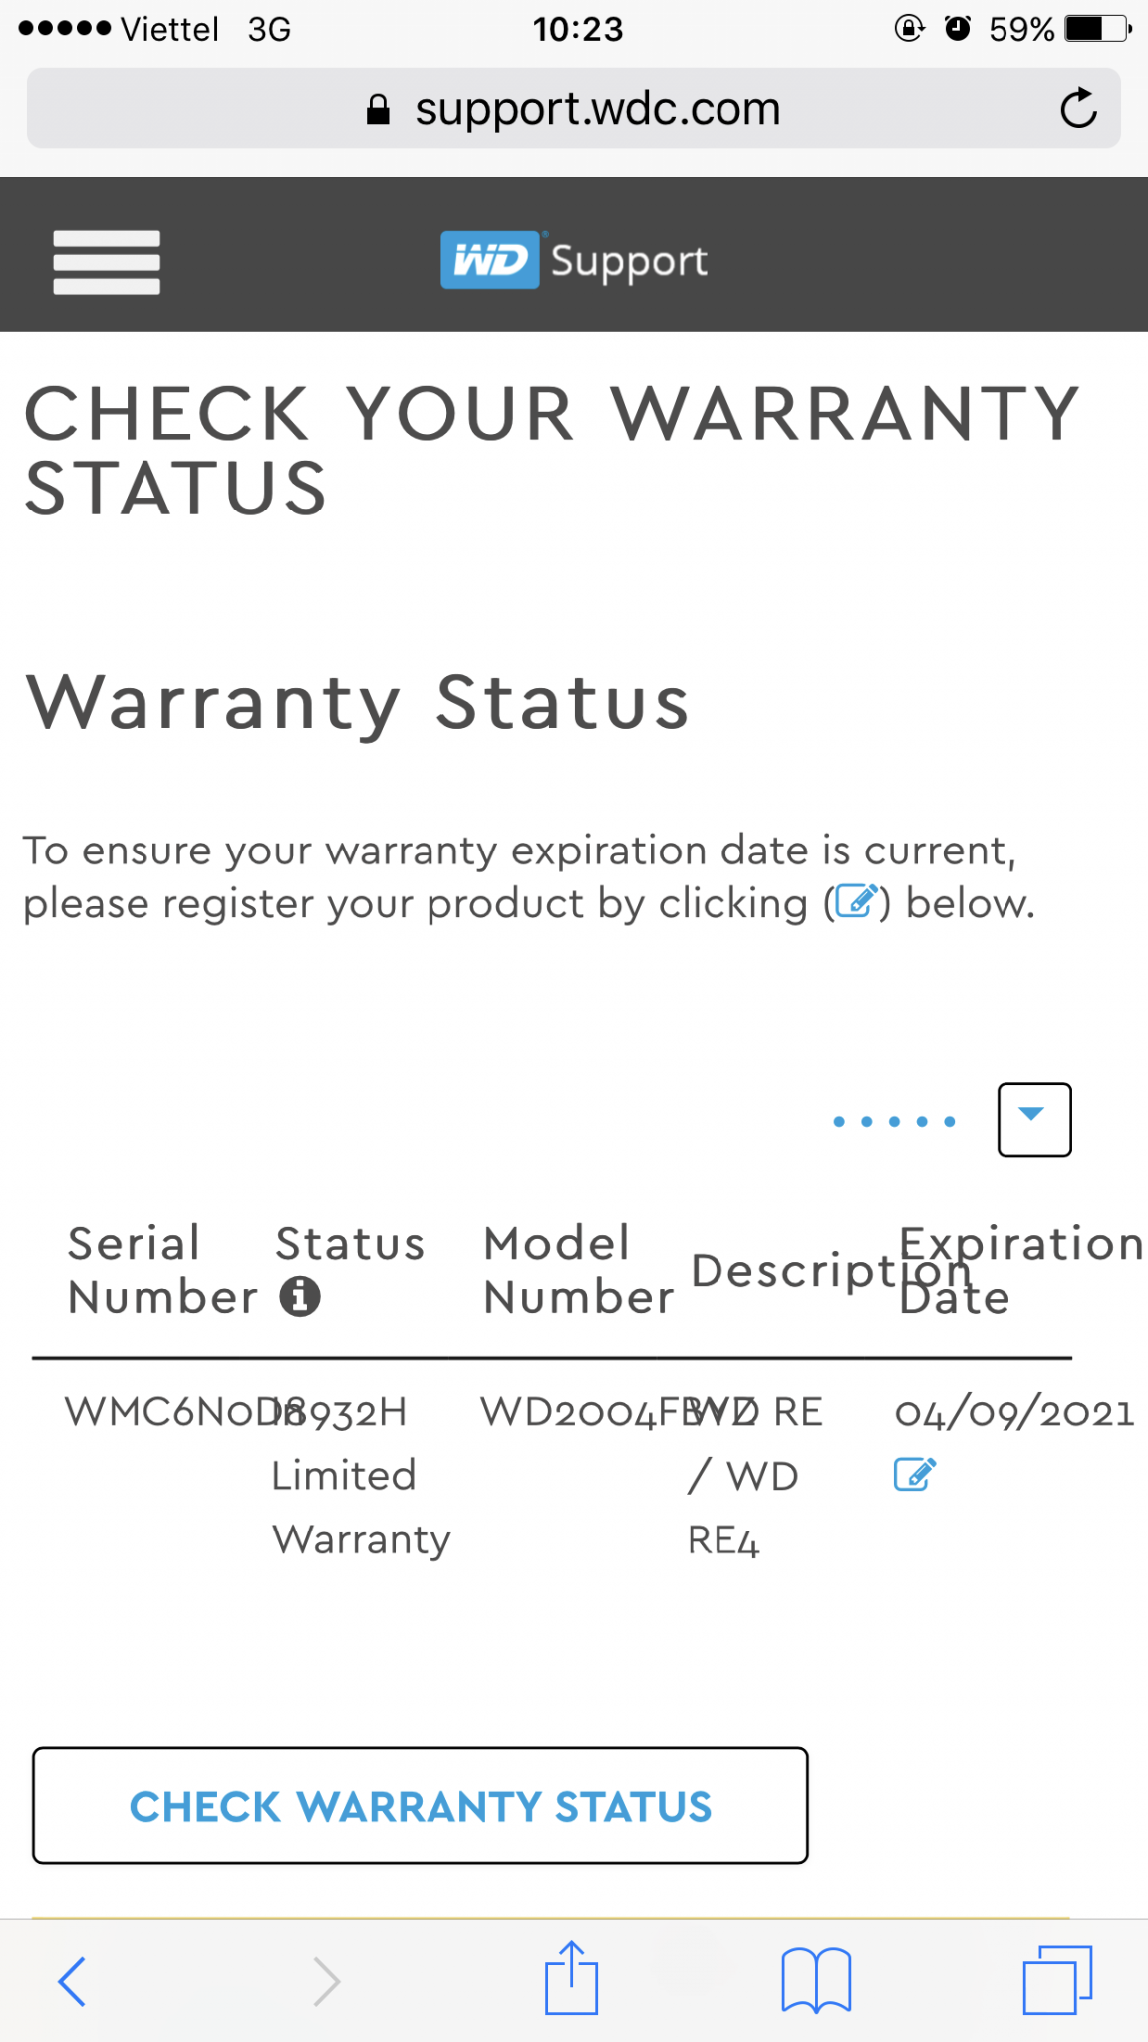Tap the battery indicator in status bar
The image size is (1148, 2042).
click(x=1098, y=29)
